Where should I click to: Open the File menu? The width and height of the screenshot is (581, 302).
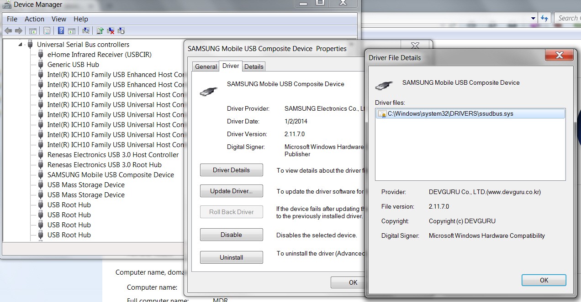point(12,19)
